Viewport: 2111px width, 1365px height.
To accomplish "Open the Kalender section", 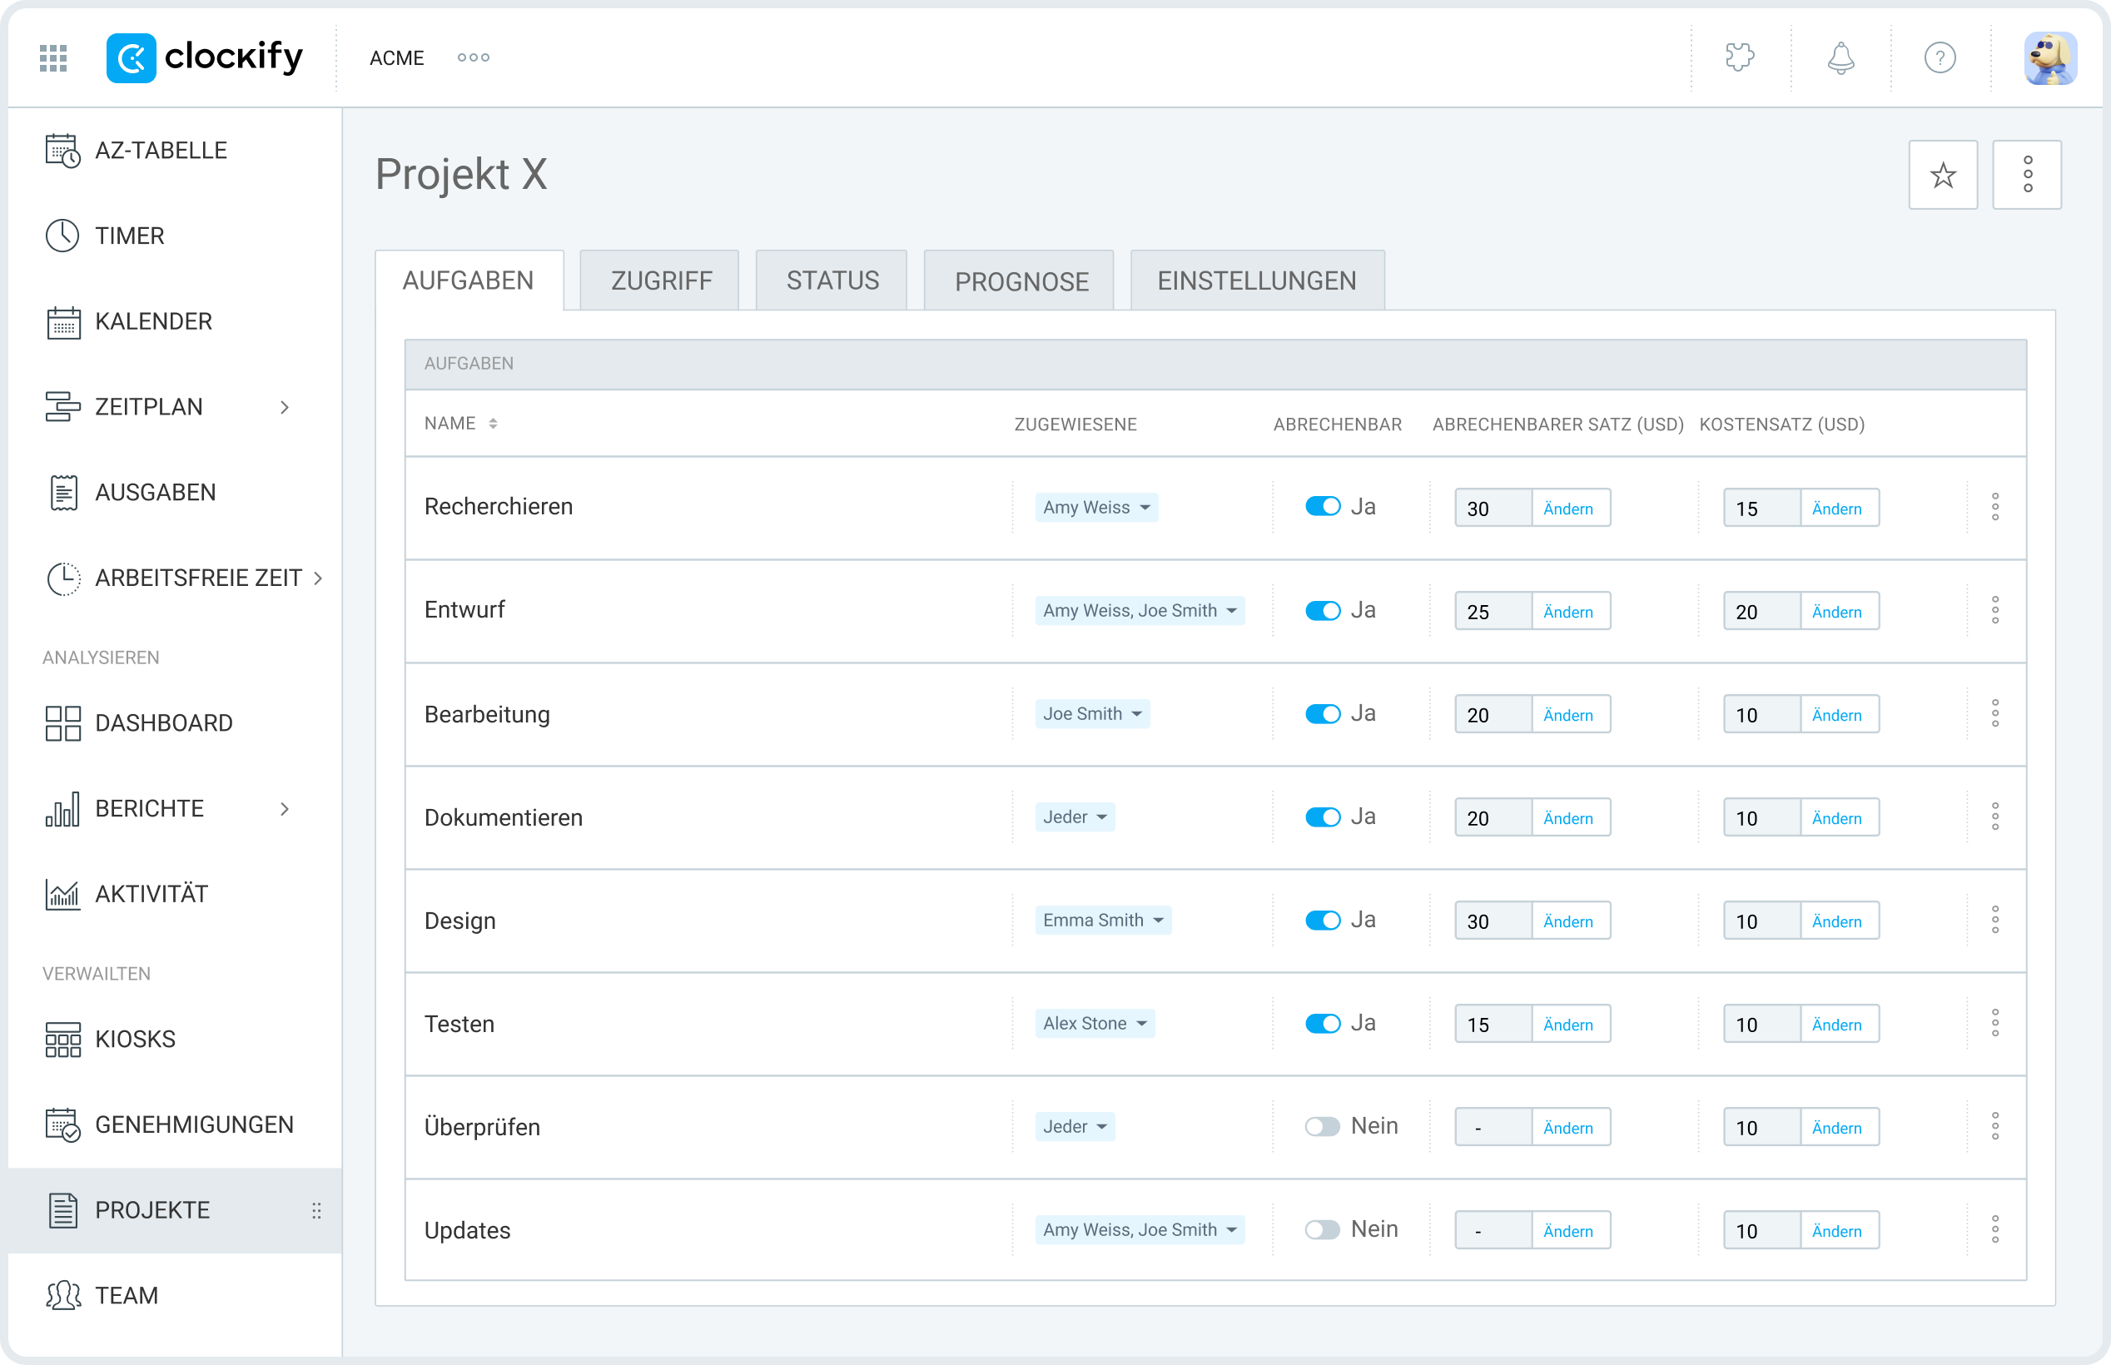I will [x=152, y=321].
